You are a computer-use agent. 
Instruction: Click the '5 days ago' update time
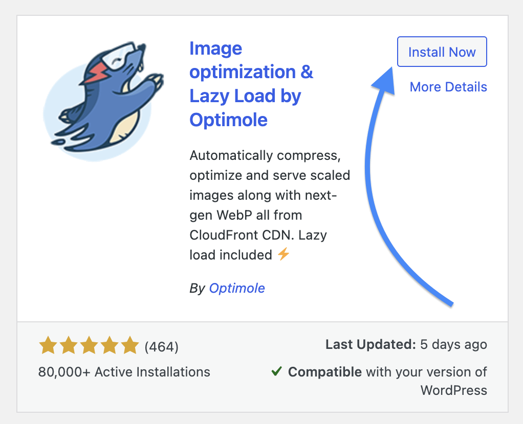(x=453, y=344)
